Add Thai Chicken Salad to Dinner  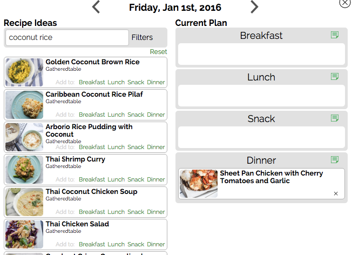(156, 244)
